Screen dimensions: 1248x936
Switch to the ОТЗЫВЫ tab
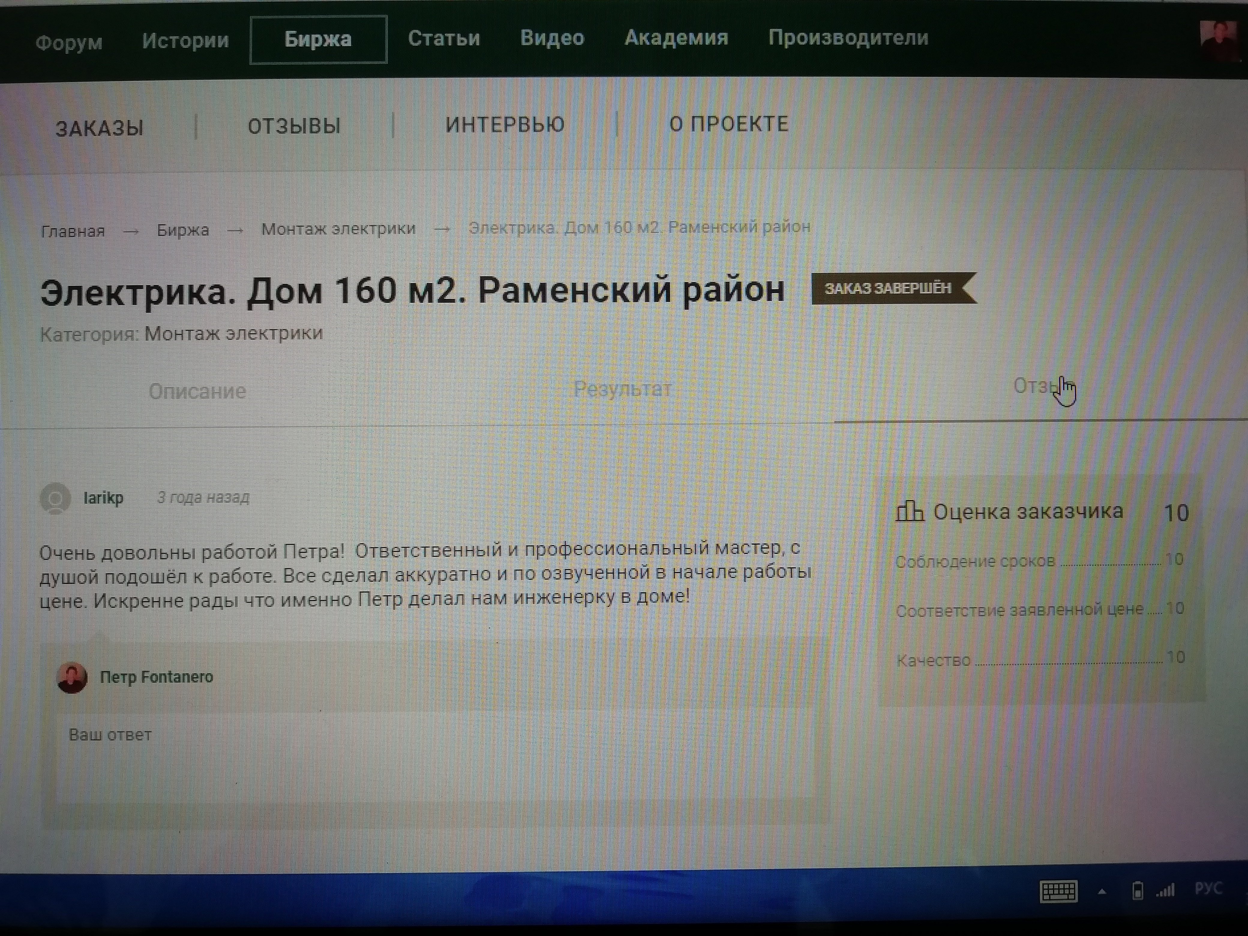click(294, 126)
